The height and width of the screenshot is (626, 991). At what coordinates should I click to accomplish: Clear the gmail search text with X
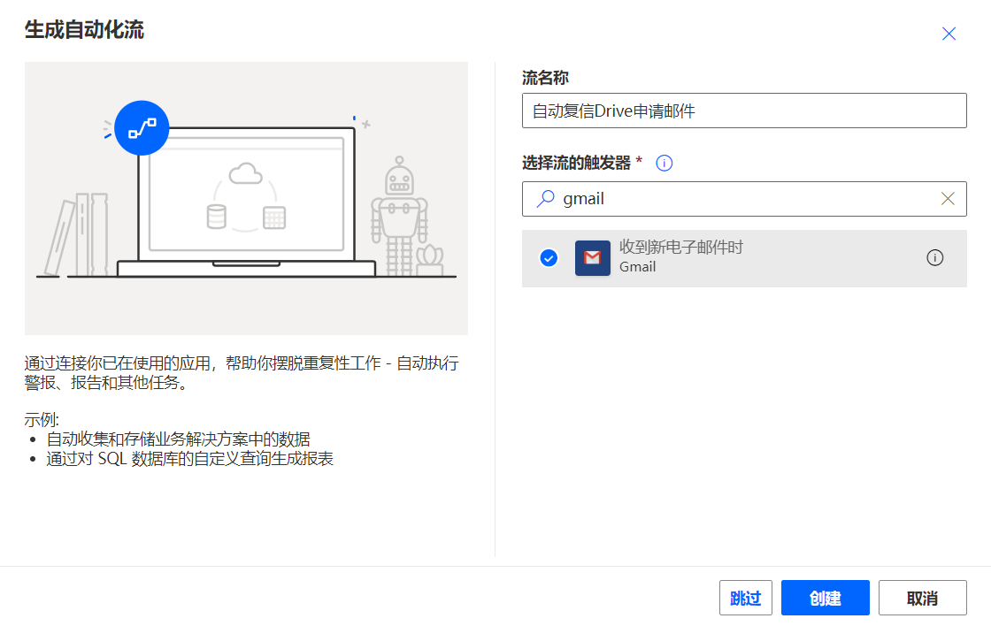pyautogui.click(x=948, y=199)
